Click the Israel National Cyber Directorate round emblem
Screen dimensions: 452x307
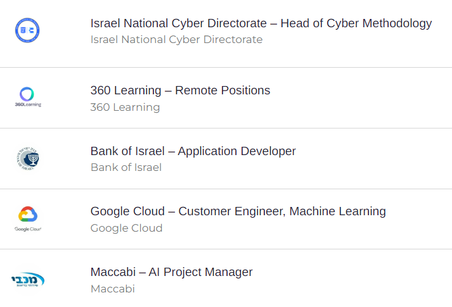point(27,30)
